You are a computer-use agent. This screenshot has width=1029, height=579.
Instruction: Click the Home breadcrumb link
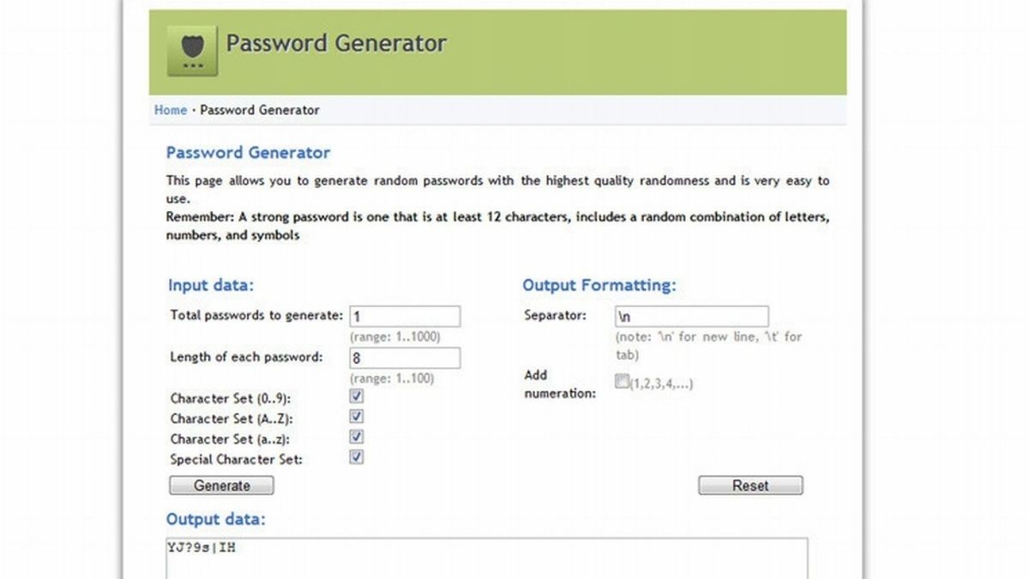point(170,110)
